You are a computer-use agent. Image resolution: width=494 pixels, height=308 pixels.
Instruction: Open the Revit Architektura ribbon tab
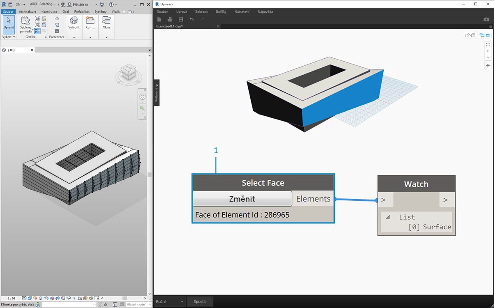point(28,11)
